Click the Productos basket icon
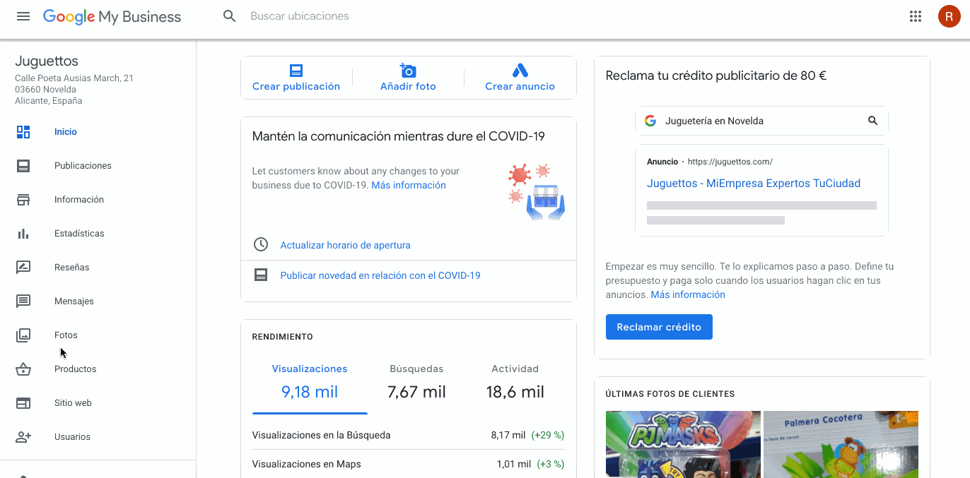The height and width of the screenshot is (478, 970). [23, 369]
